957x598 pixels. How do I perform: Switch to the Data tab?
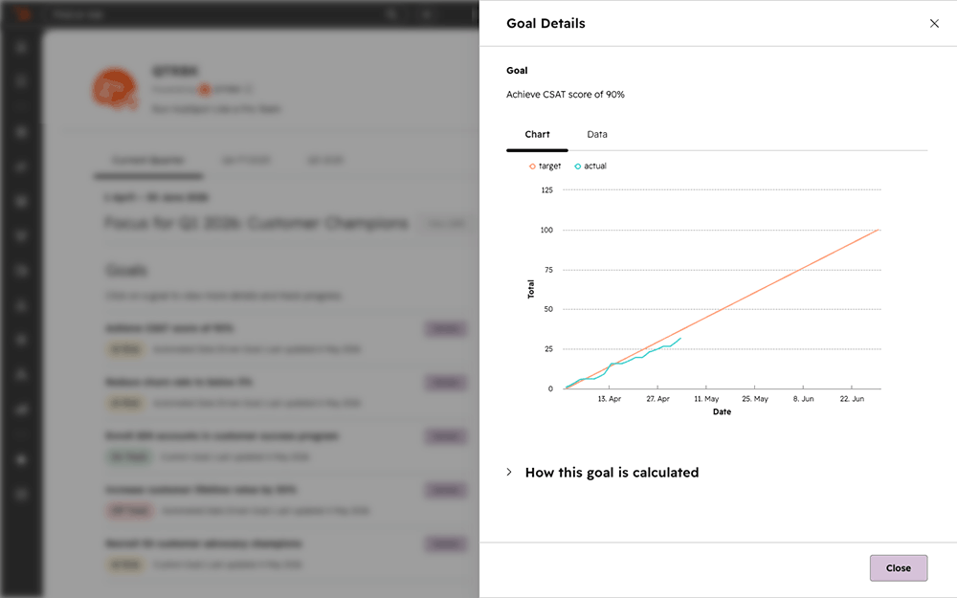click(x=597, y=134)
